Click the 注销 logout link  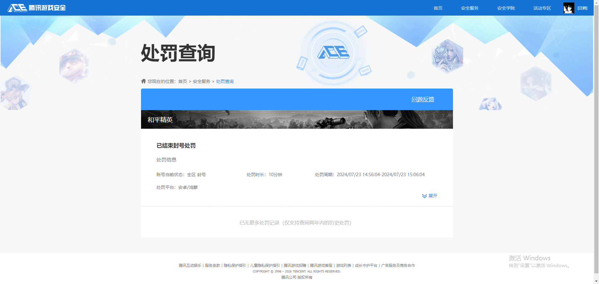[x=582, y=8]
